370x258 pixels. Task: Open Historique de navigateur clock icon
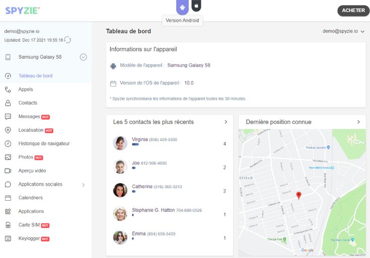[x=8, y=144]
